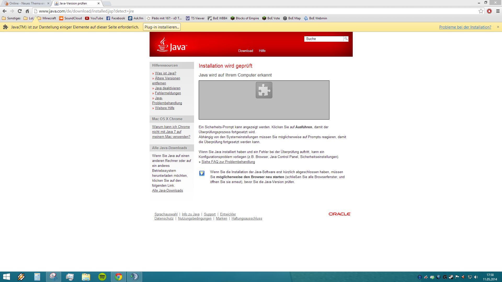Open the 'Java deaktivieren' link
Screen dimensions: 502x282
click(x=168, y=88)
